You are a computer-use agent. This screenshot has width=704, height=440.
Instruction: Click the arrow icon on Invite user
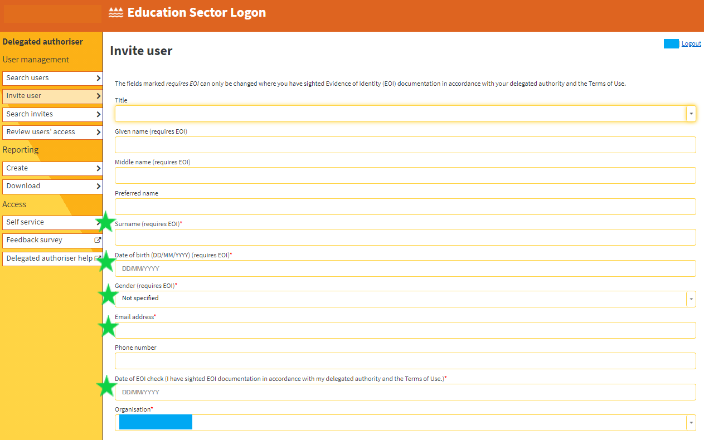[x=99, y=96]
